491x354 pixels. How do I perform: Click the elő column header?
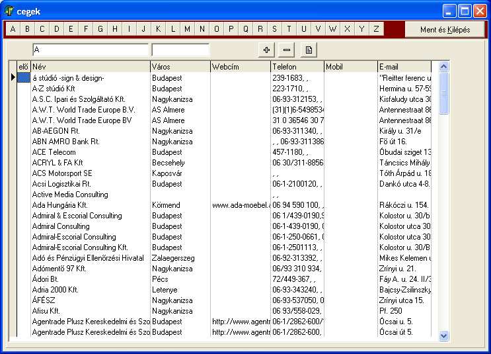click(24, 67)
